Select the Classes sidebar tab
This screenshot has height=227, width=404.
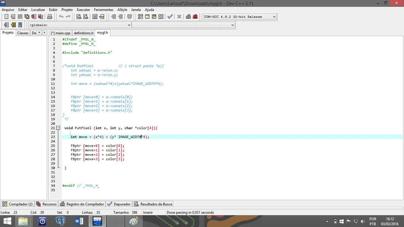click(23, 33)
